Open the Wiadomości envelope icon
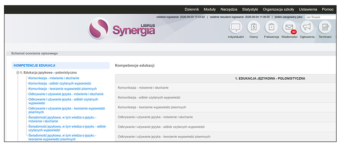The width and height of the screenshot is (341, 148). 289,27
